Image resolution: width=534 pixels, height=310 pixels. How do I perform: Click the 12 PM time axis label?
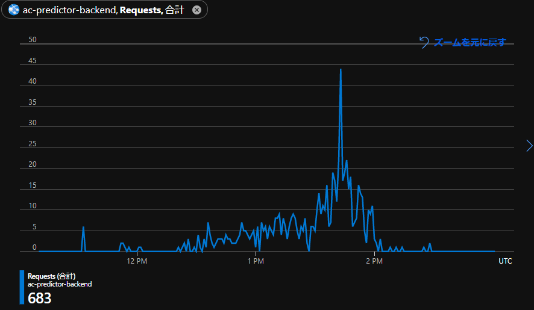(x=137, y=261)
